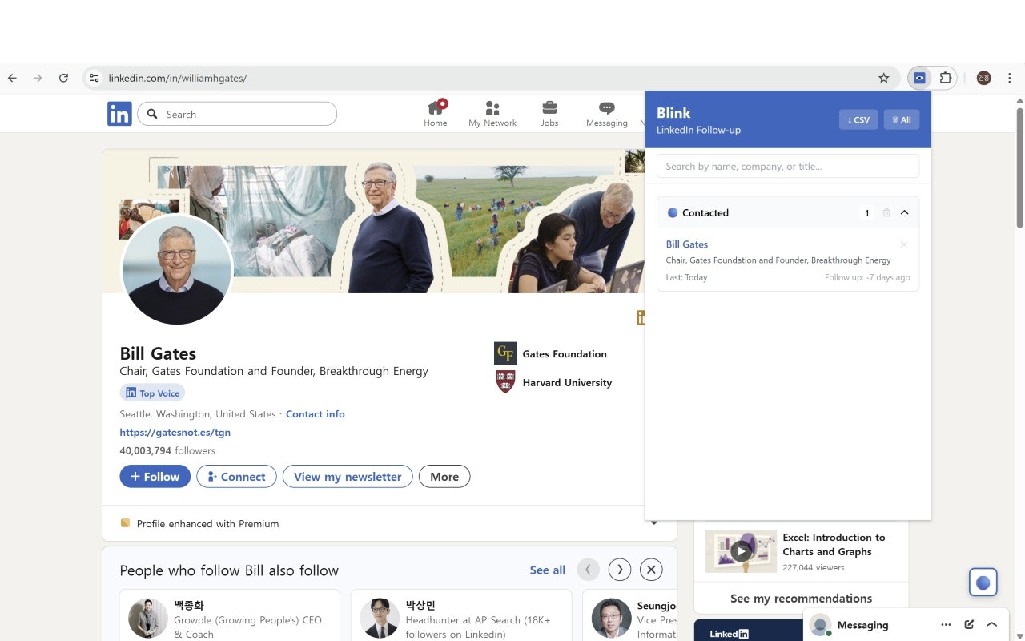
Task: Open the Chrome profile avatar
Action: [983, 78]
